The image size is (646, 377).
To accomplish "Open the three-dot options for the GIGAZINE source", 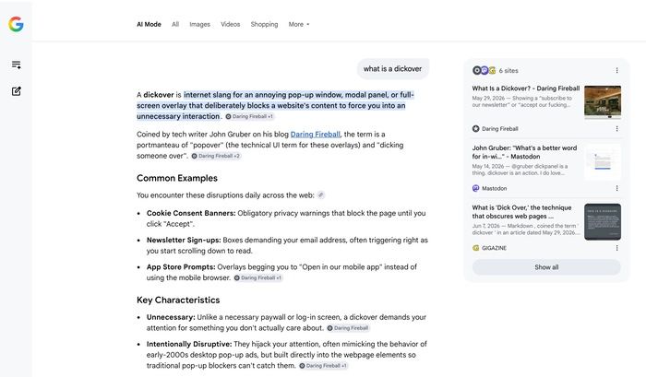I will point(616,248).
